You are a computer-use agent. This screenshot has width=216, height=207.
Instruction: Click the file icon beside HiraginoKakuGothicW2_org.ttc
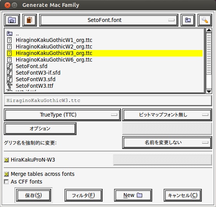pos(9,47)
